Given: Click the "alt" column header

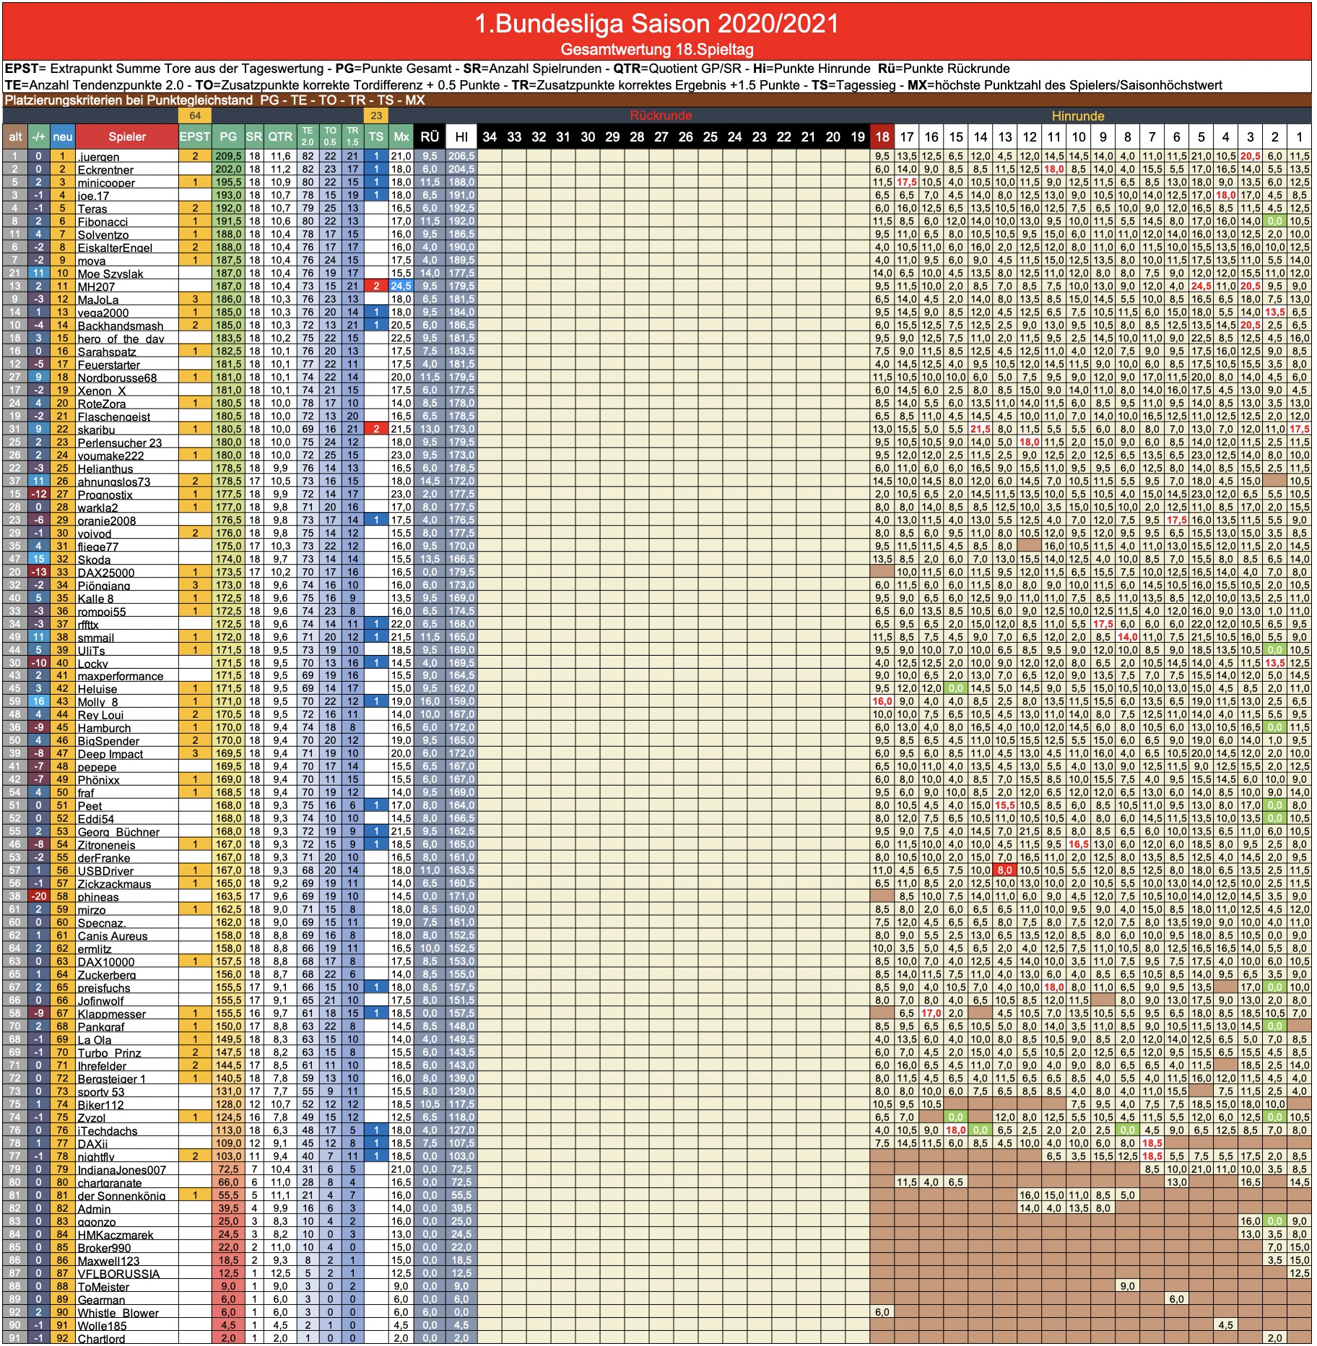Looking at the screenshot, I should click(15, 136).
